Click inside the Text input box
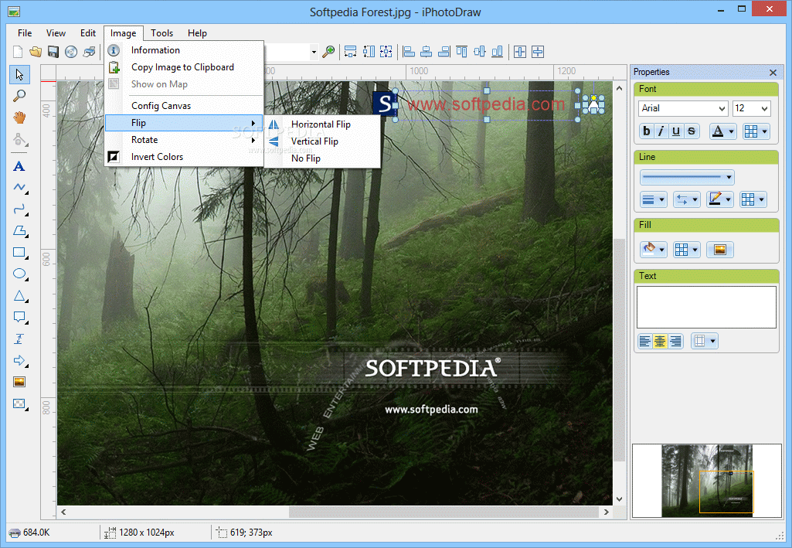Viewport: 792px width, 548px height. pos(706,307)
